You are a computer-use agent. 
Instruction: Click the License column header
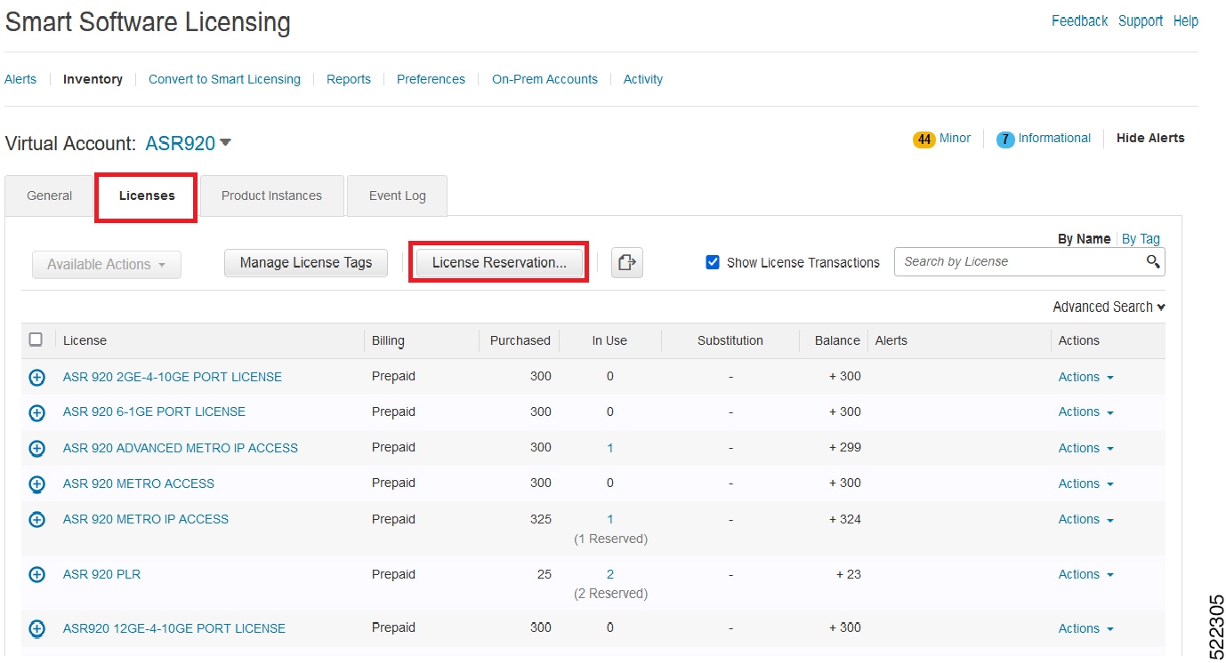(85, 340)
